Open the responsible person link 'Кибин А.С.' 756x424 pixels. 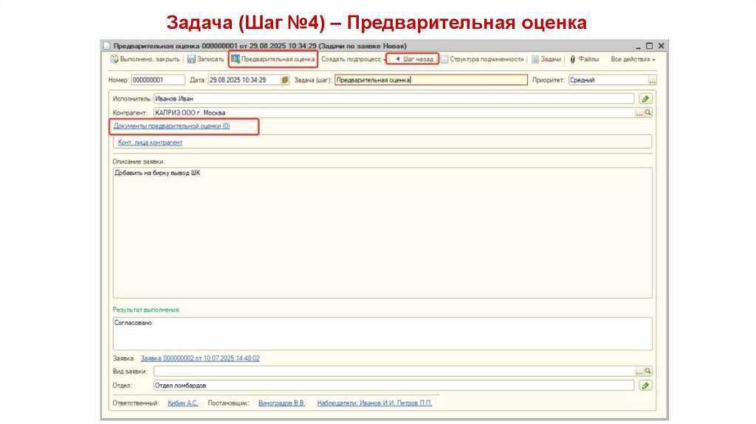(x=183, y=403)
